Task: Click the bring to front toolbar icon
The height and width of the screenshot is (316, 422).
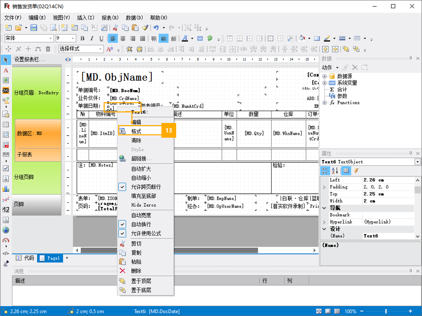Action: point(346,49)
